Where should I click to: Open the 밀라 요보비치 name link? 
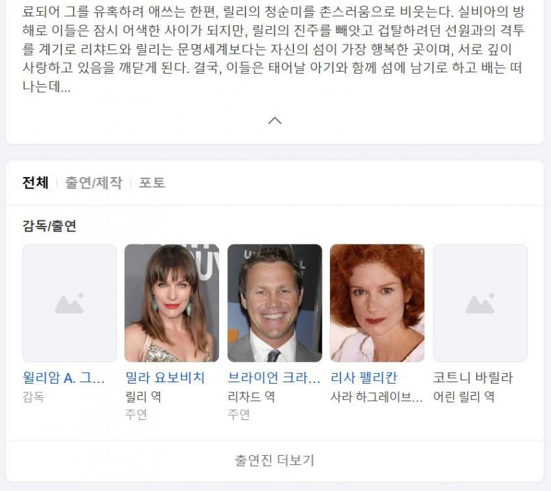165,378
